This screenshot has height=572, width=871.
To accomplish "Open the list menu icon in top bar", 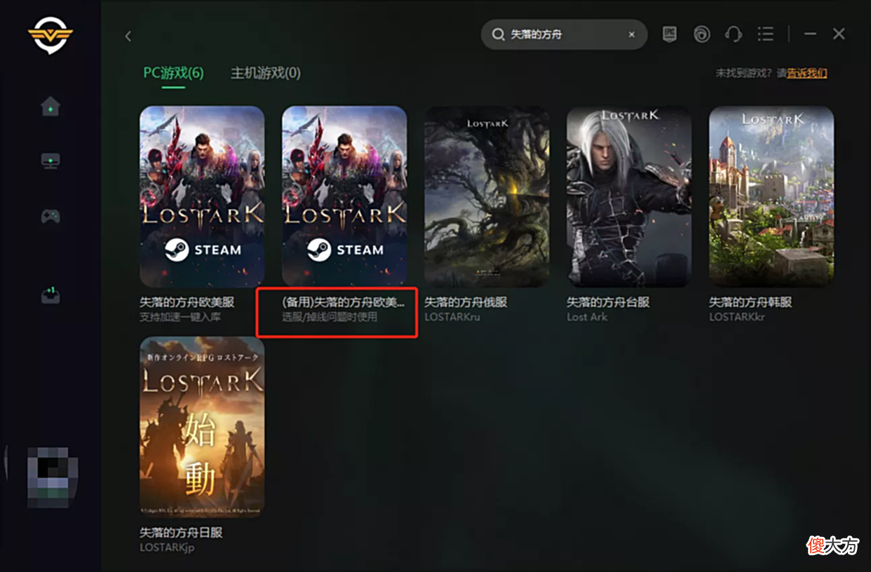I will [766, 34].
